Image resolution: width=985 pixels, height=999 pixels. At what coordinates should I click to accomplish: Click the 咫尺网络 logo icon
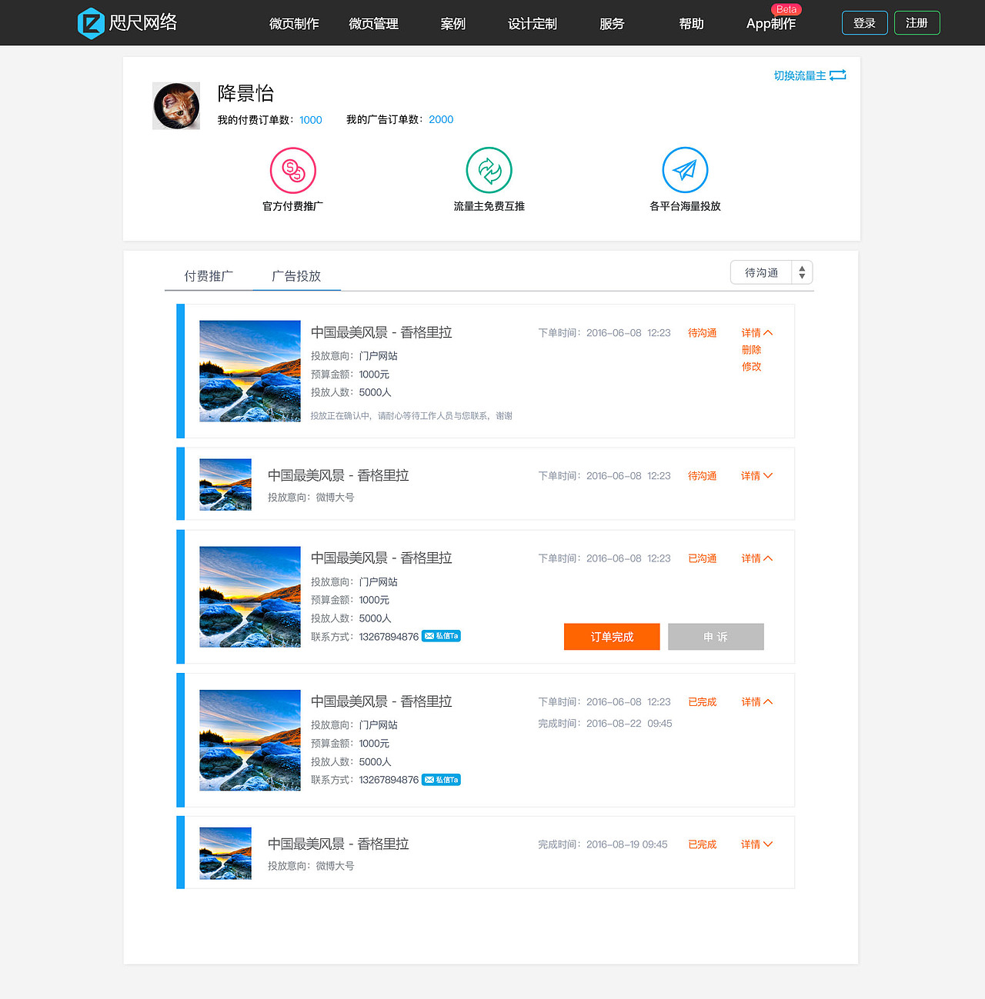(x=91, y=23)
